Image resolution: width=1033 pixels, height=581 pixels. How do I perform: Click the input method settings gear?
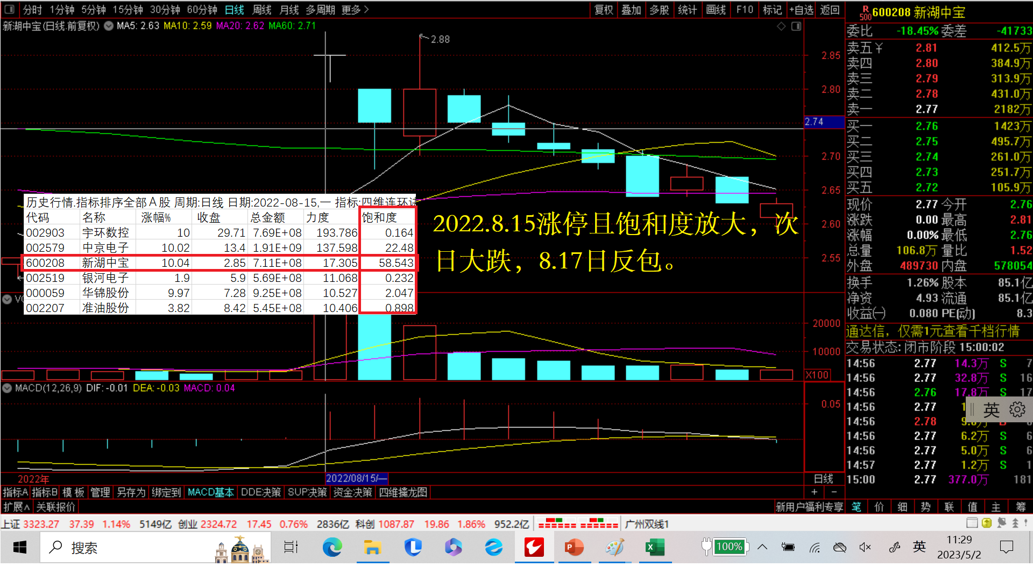[x=1017, y=410]
